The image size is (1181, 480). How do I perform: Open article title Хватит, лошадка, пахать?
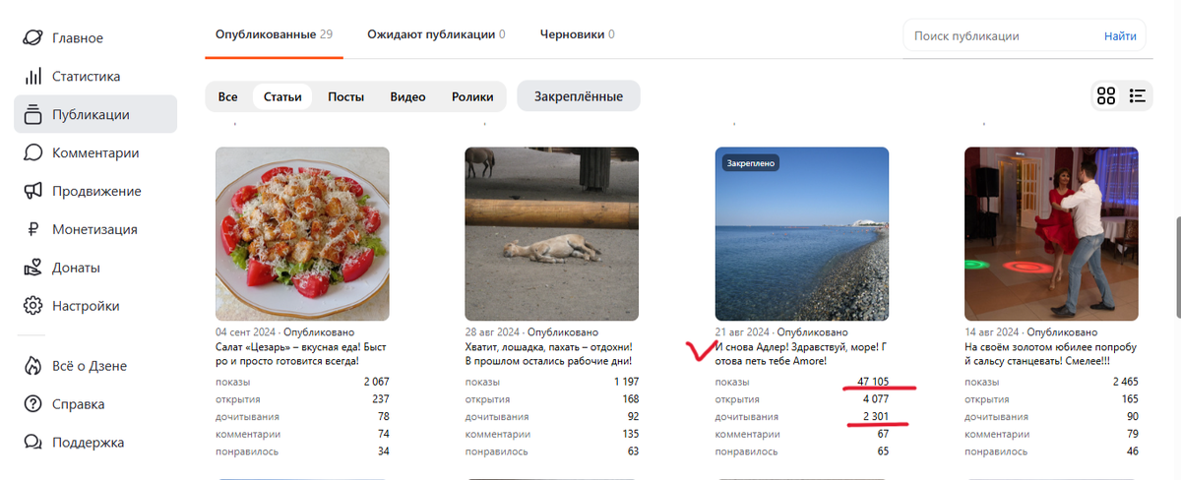[x=549, y=354]
